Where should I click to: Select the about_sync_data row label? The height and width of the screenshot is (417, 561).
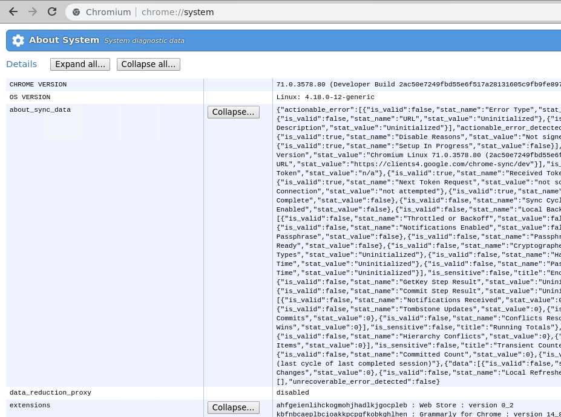(x=40, y=110)
